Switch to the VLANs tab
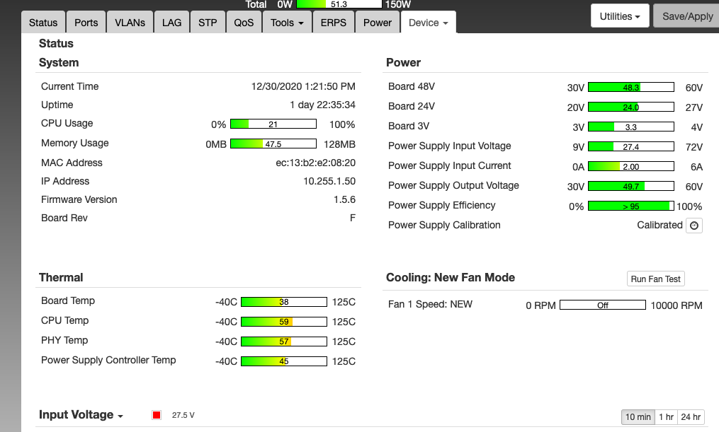The height and width of the screenshot is (432, 719). [x=130, y=23]
